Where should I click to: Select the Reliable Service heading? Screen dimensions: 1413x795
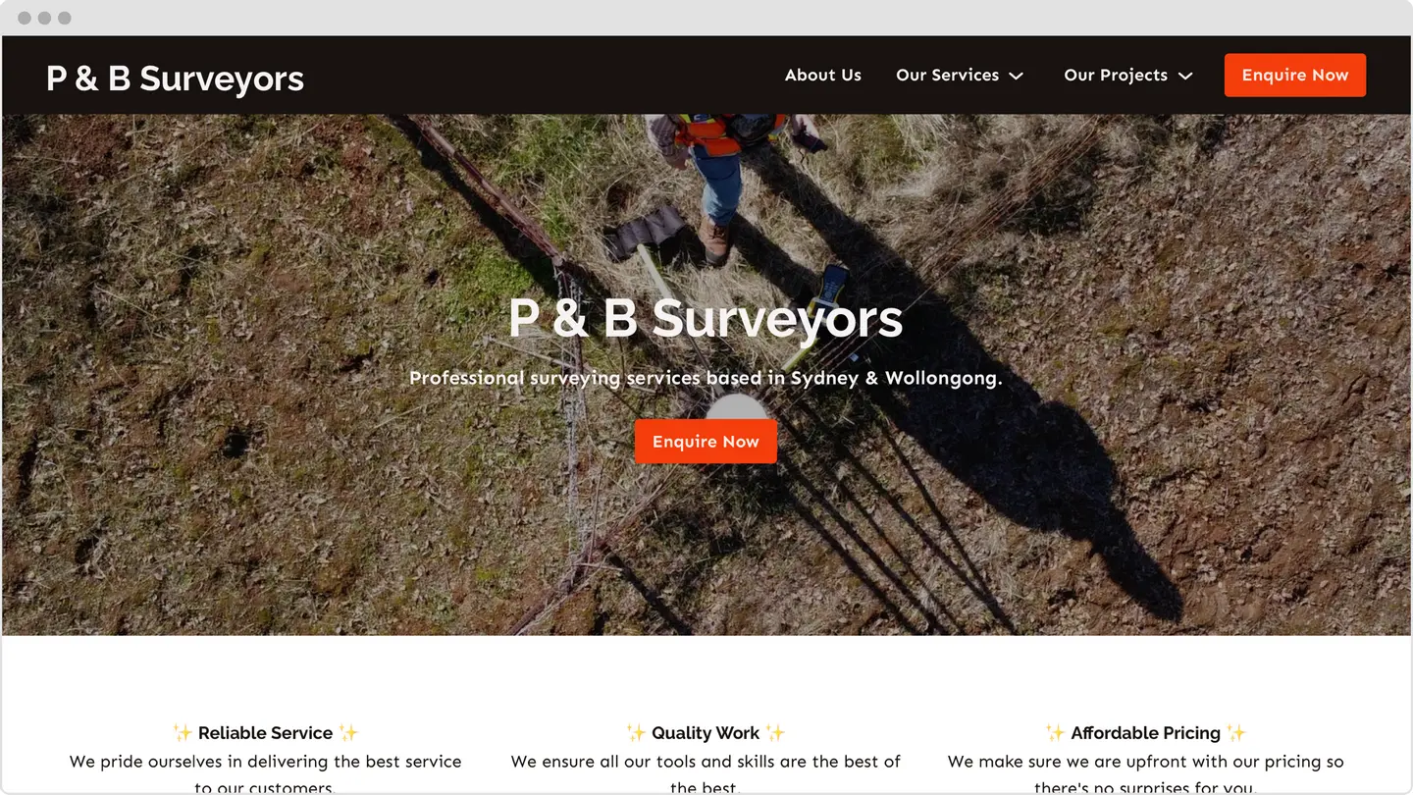coord(265,733)
